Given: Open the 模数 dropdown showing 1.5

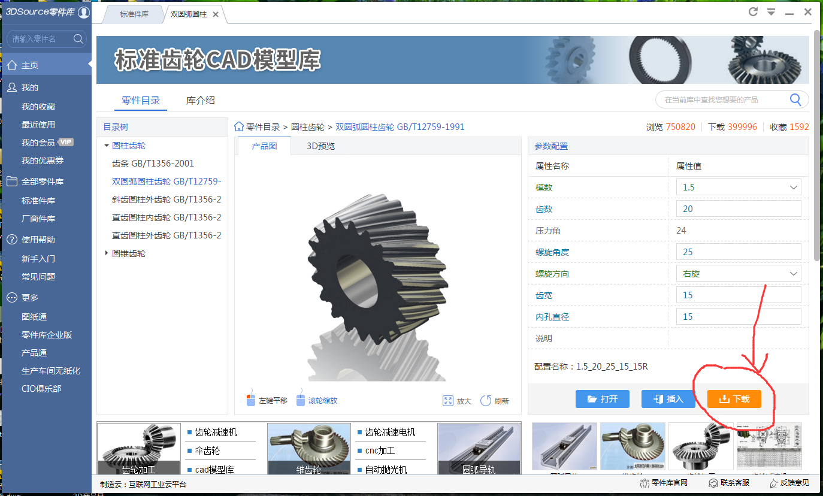Looking at the screenshot, I should (x=738, y=187).
